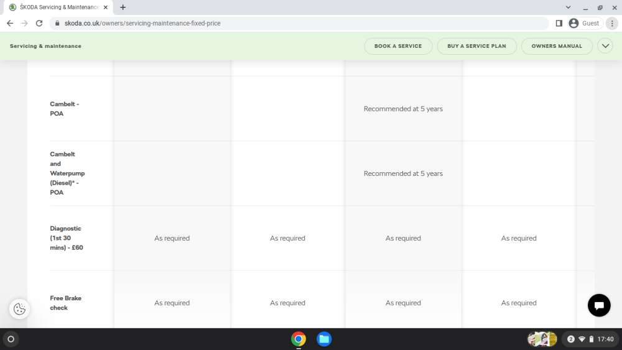Open the cookie settings icon
This screenshot has width=622, height=350.
click(19, 309)
